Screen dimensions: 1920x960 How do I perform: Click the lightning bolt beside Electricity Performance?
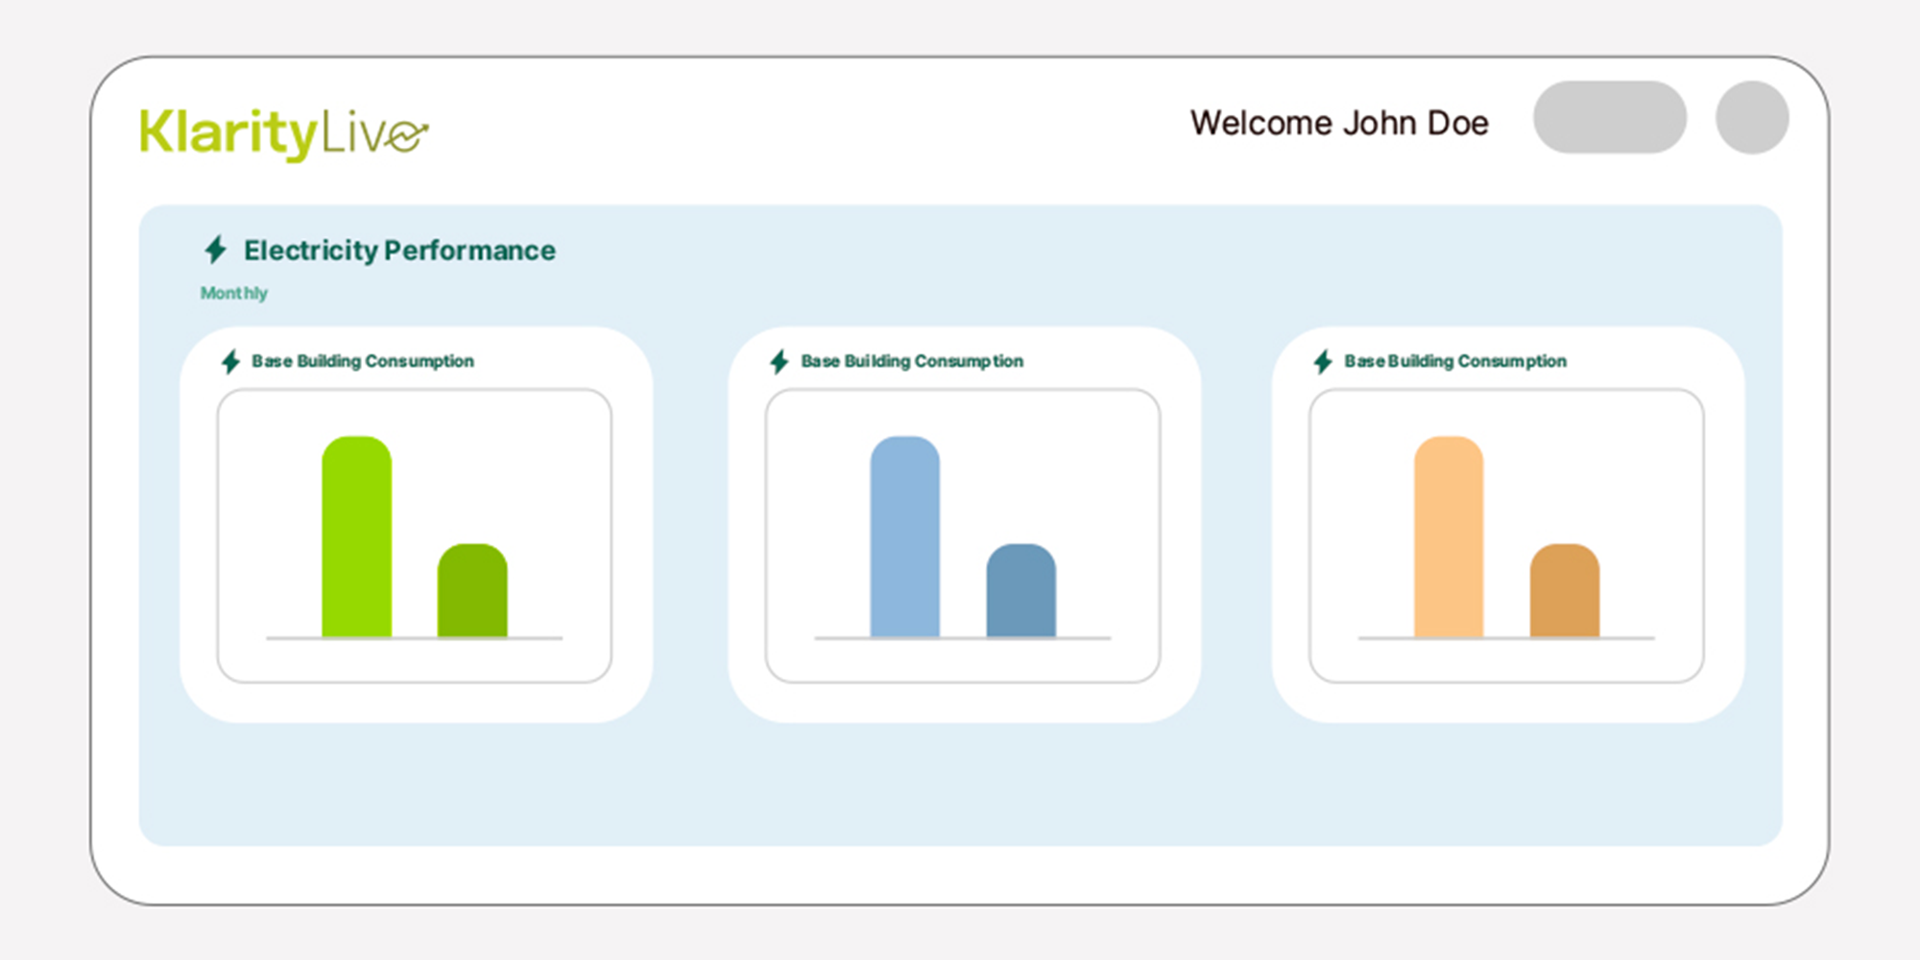216,250
